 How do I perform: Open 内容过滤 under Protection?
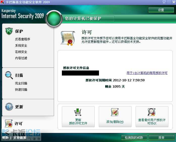21,58
